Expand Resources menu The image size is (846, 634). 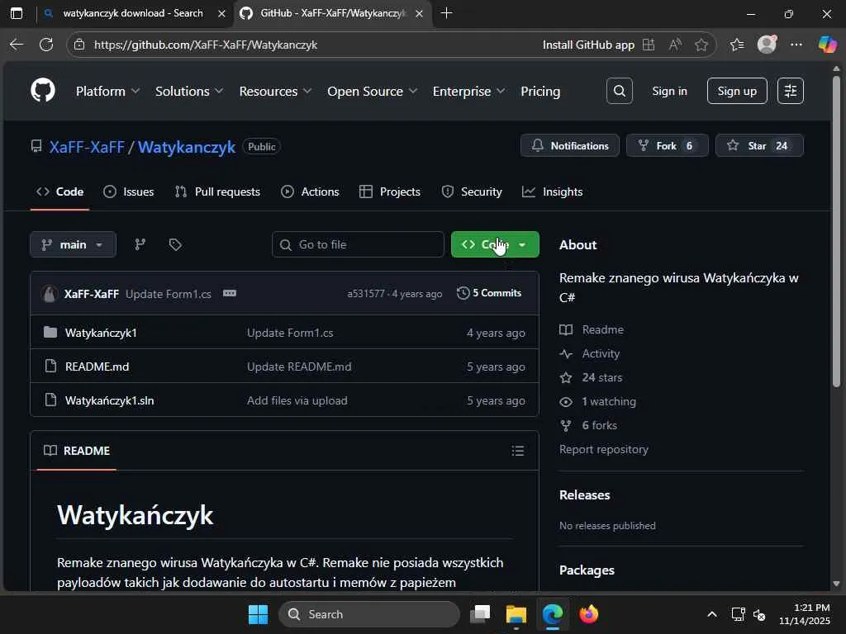[x=275, y=91]
